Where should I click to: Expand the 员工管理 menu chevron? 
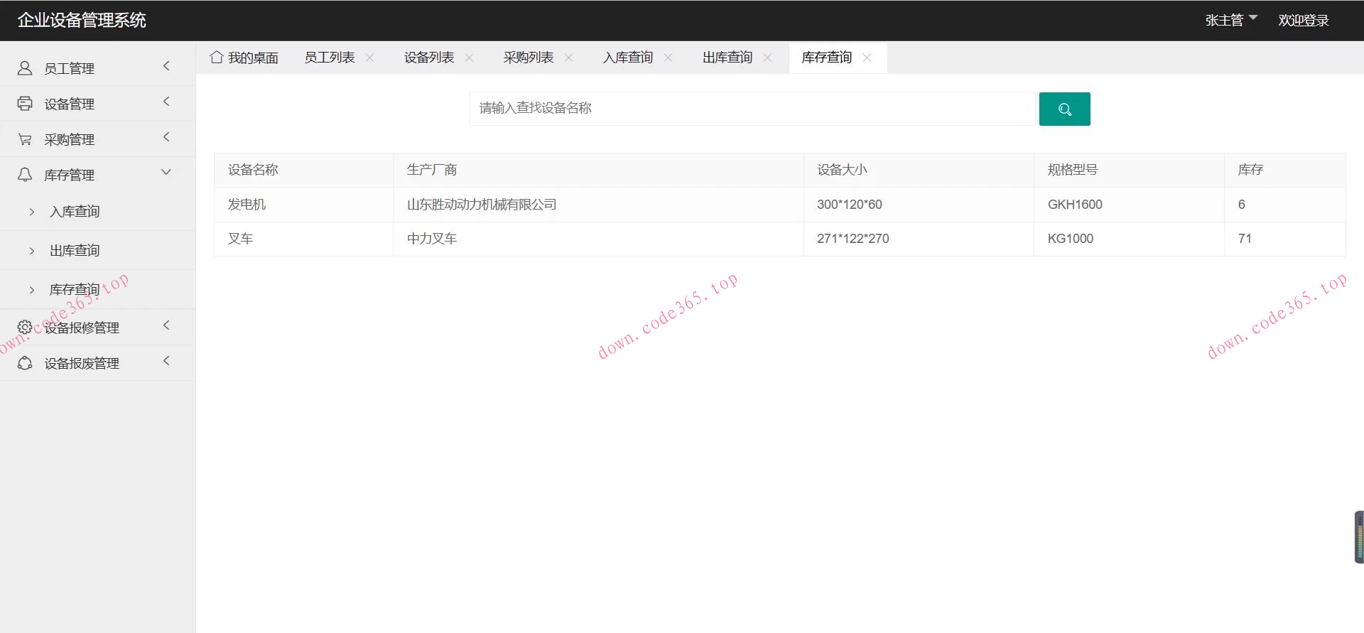tap(166, 66)
